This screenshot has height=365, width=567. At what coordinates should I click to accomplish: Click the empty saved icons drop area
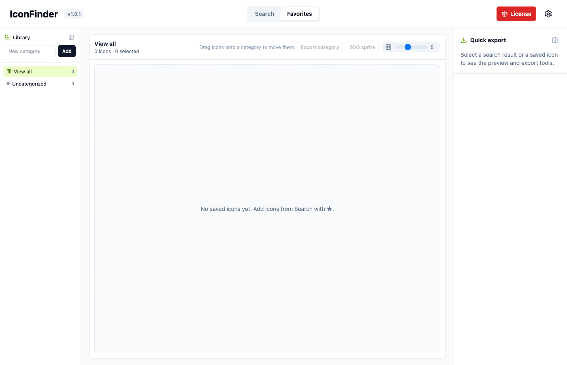pyautogui.click(x=267, y=209)
